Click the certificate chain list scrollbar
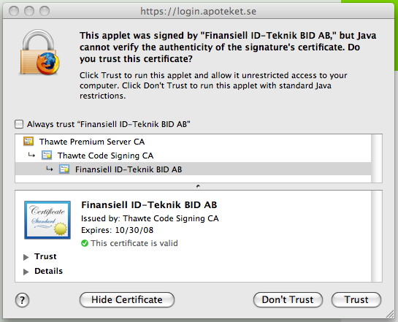Image resolution: width=398 pixels, height=322 pixels. 377,158
